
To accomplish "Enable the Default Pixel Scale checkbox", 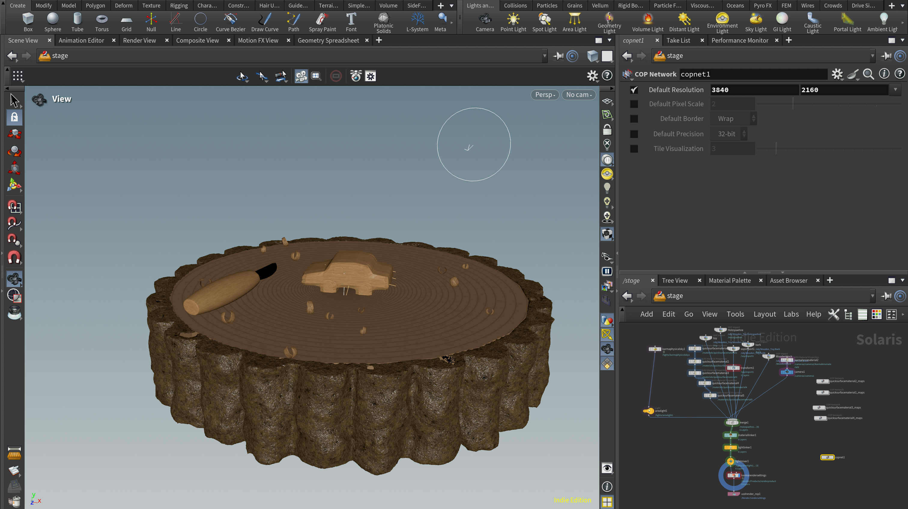I will pos(634,104).
